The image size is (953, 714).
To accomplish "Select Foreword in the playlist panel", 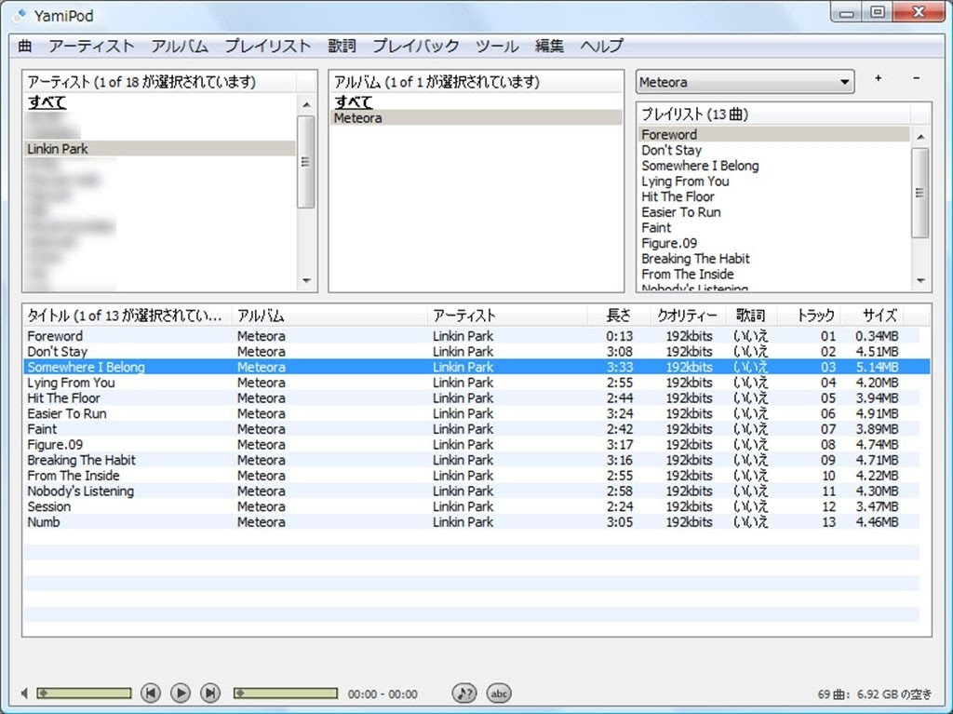I will click(x=773, y=134).
